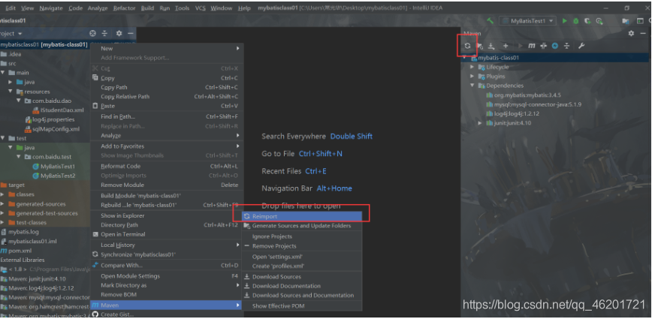Select IStudentDao.xml file
Screen dimensions: 652x319
click(59, 110)
